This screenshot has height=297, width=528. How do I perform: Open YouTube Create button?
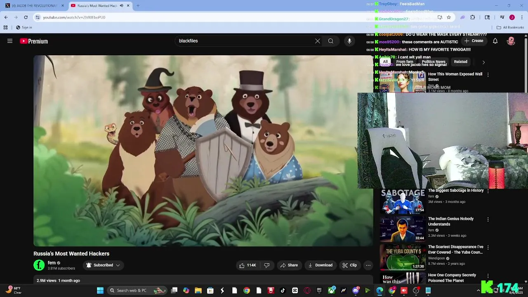click(x=474, y=41)
